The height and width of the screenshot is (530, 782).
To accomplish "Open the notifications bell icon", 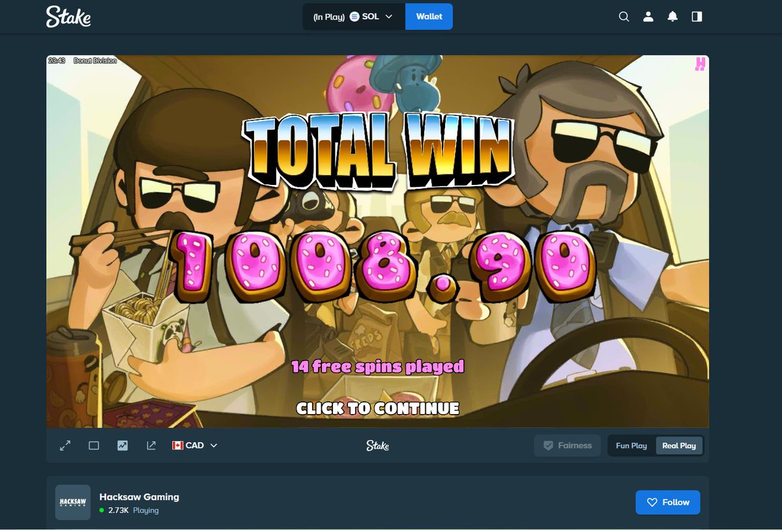I will pos(673,17).
